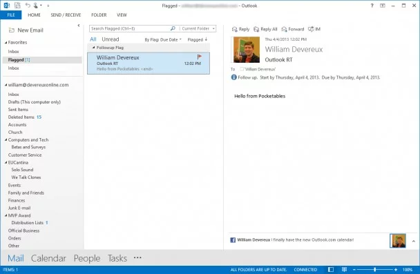Click in the Search Flagged box
420x274 pixels.
[x=130, y=28]
